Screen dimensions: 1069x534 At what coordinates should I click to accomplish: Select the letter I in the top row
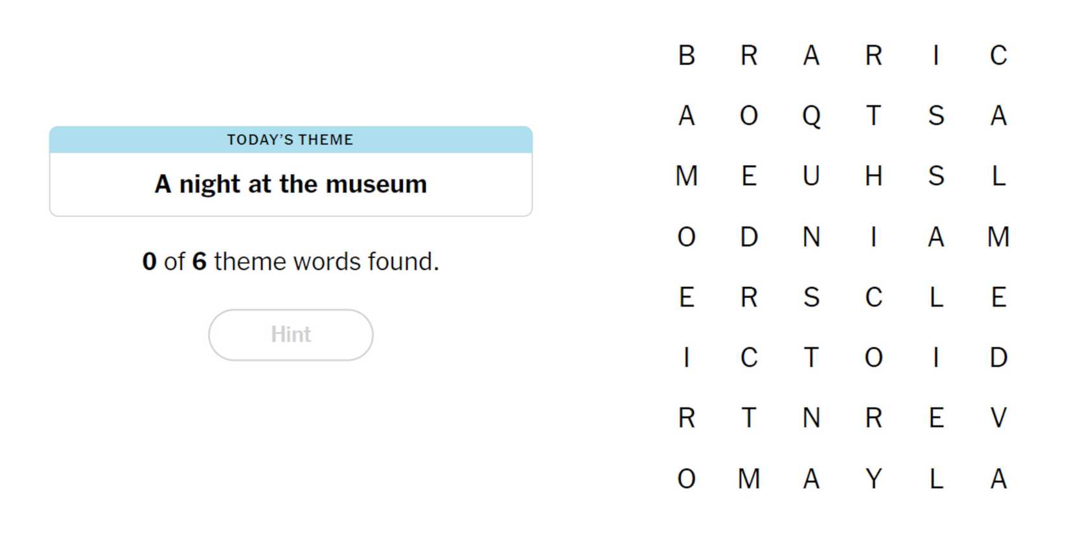tap(936, 56)
